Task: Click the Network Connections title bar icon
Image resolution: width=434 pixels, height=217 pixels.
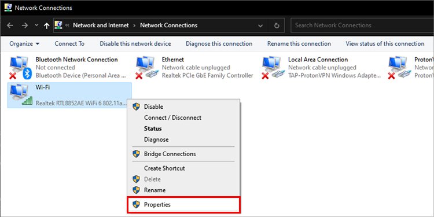Action: (8, 8)
